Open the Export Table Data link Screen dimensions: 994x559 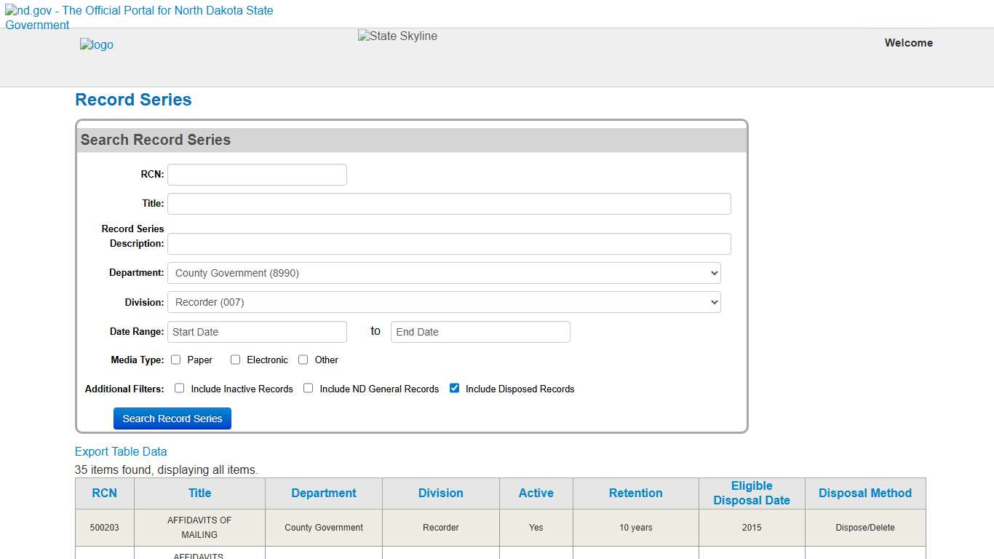click(x=121, y=451)
